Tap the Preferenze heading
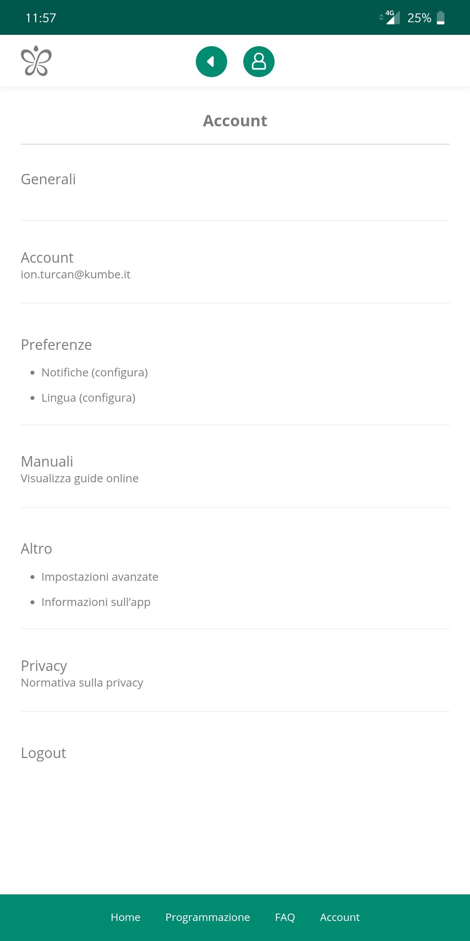 click(56, 345)
